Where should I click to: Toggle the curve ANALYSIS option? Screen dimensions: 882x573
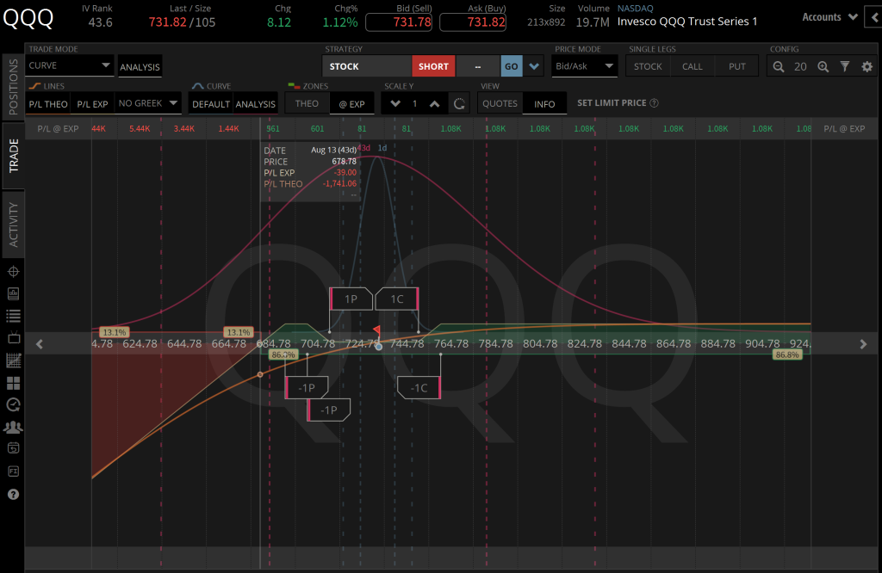[x=255, y=104]
